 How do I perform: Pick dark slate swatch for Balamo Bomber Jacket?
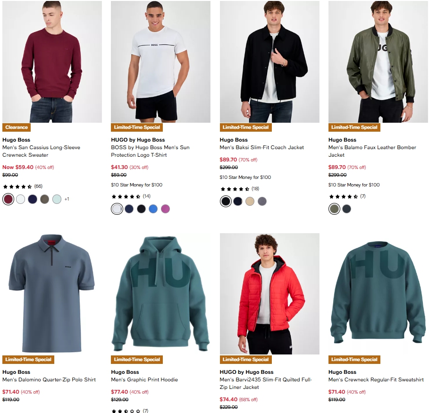(x=346, y=209)
